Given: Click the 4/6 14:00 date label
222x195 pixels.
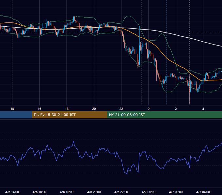Looking at the screenshot, I should tap(12, 192).
